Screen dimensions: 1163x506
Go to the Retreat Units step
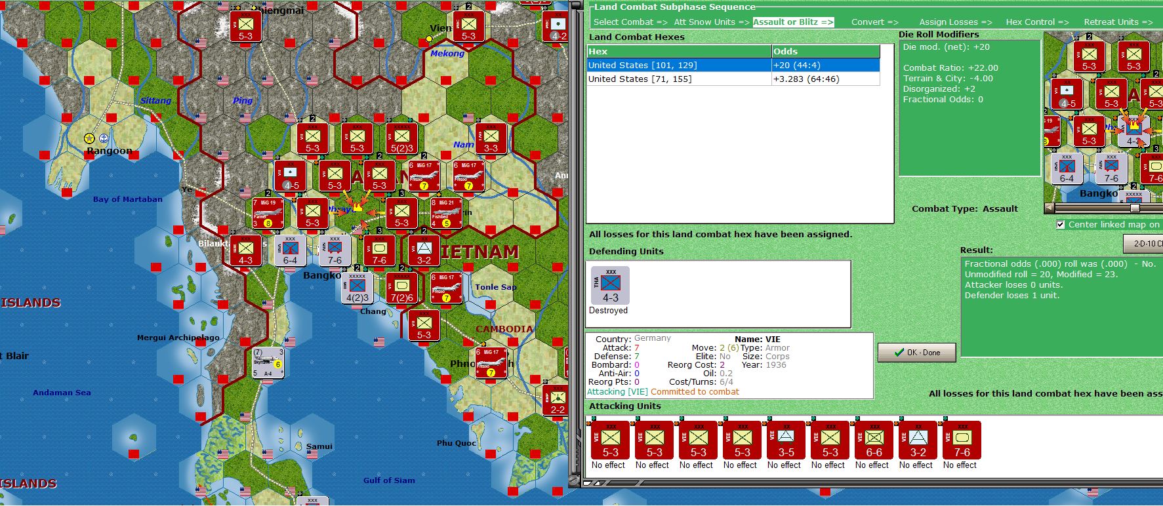pyautogui.click(x=1118, y=22)
